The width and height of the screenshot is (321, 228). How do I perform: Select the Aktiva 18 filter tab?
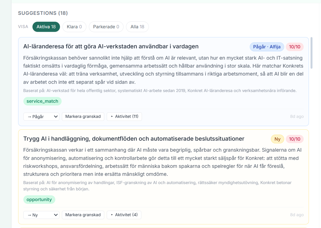(x=46, y=27)
